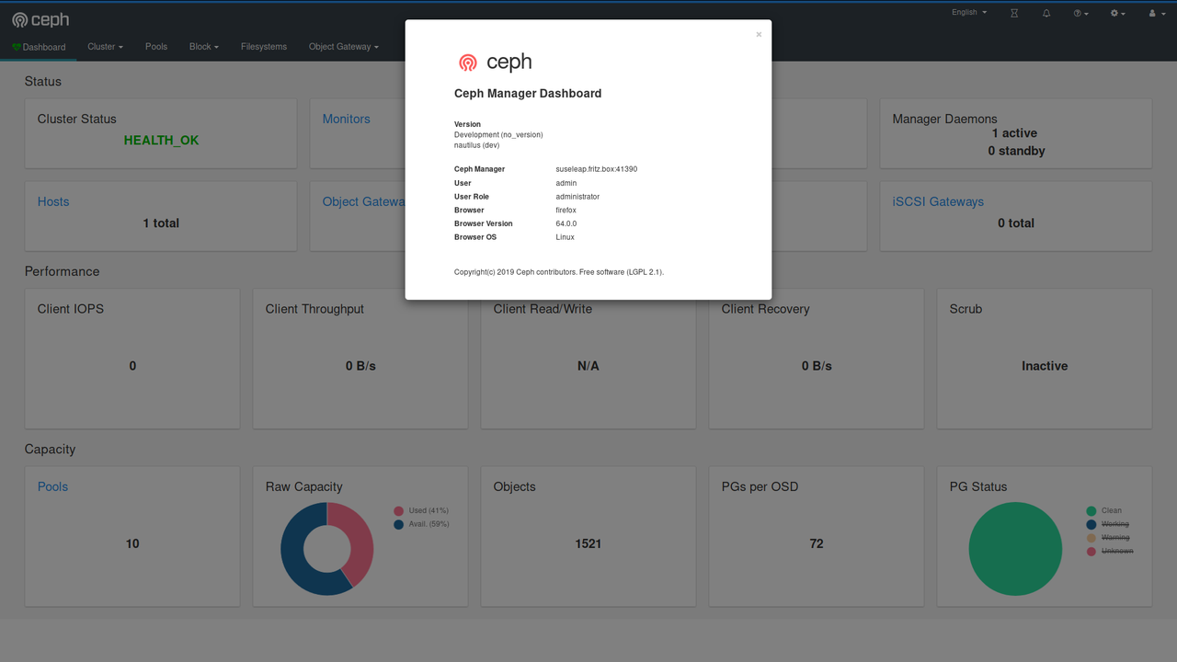Image resolution: width=1177 pixels, height=662 pixels.
Task: Toggle the Clean legend entry in PG Status
Action: pos(1104,510)
